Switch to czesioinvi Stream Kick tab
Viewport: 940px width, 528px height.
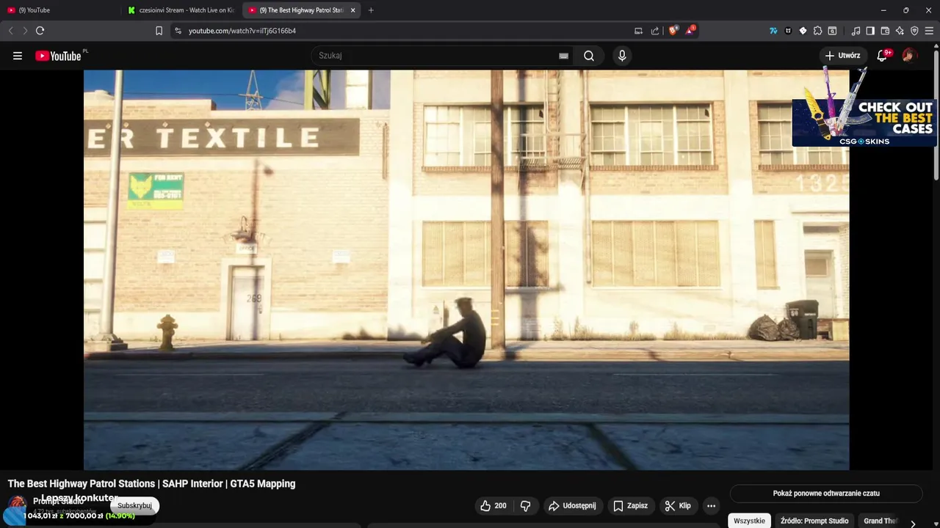(x=181, y=10)
